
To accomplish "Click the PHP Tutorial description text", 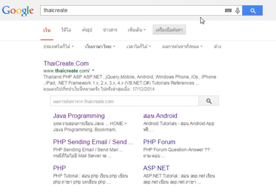I will [90, 179].
